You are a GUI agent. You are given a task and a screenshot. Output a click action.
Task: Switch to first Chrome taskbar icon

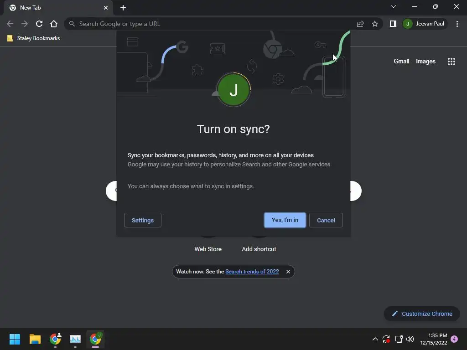click(55, 339)
